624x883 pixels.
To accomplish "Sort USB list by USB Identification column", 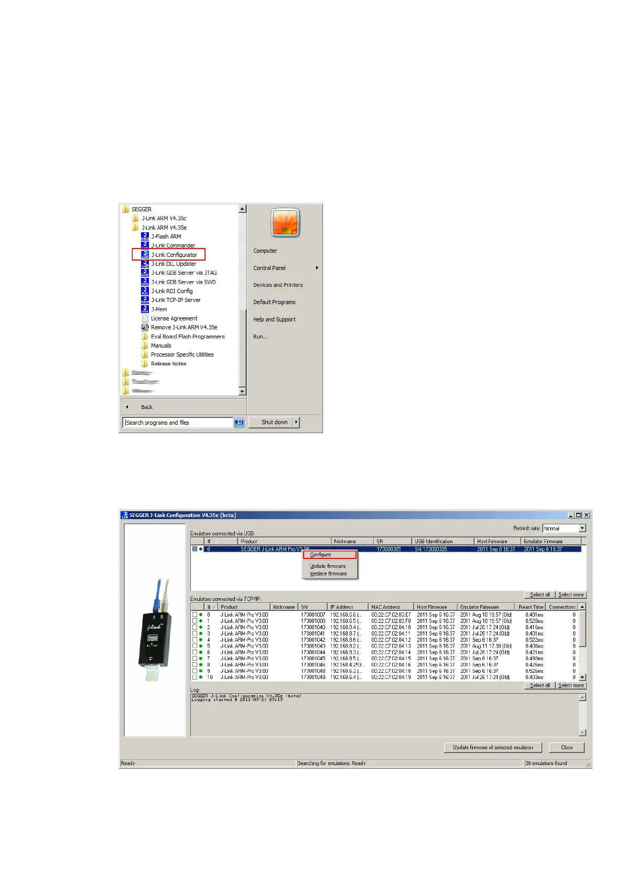I will [443, 541].
